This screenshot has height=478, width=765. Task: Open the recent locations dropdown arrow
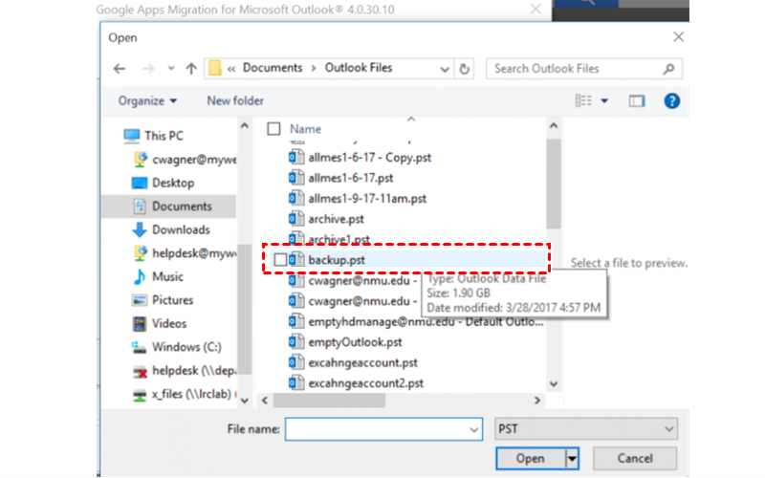pyautogui.click(x=171, y=68)
